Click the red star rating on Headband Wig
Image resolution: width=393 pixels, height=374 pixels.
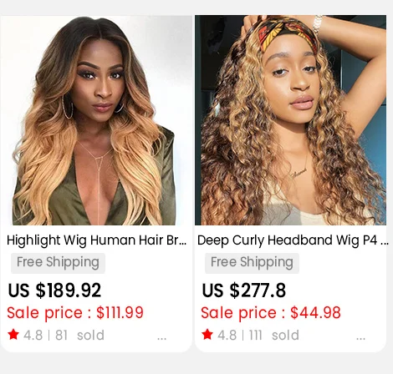[x=207, y=335]
